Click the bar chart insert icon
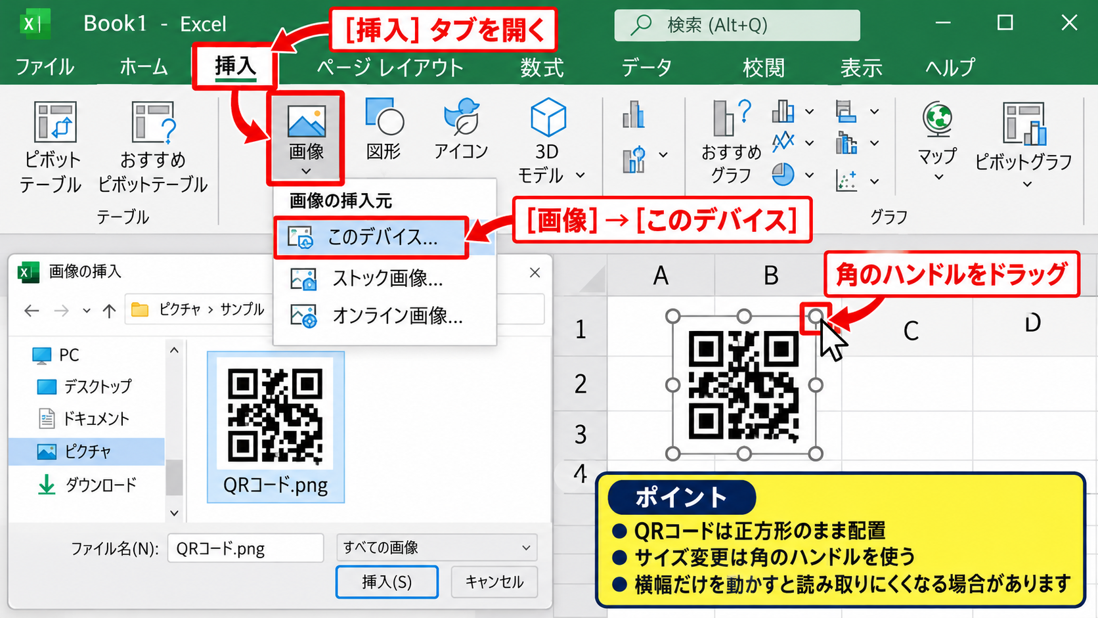 coord(846,111)
